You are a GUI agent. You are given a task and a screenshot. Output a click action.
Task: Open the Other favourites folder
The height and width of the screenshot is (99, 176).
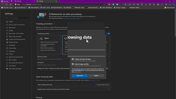pyautogui.click(x=169, y=8)
